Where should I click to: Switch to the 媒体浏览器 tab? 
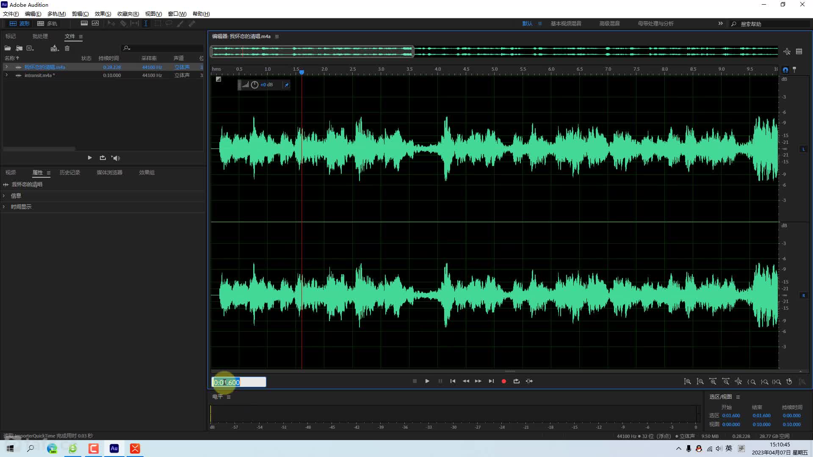click(109, 173)
